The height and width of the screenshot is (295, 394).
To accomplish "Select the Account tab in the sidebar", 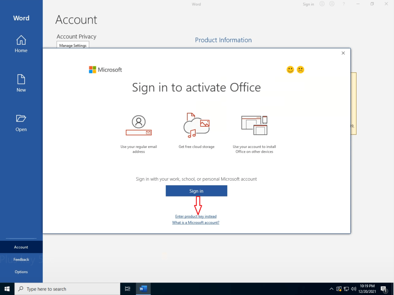I will tap(21, 247).
